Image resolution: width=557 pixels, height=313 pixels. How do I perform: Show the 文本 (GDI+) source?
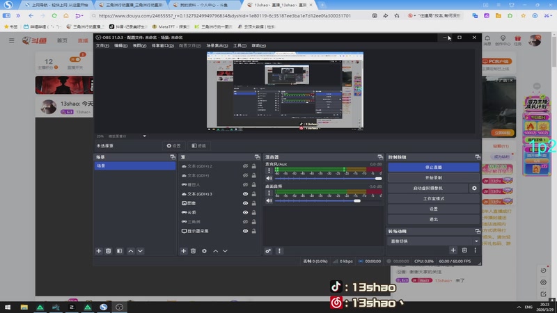tap(246, 175)
